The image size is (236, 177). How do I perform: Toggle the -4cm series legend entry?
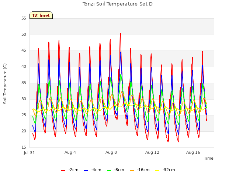coord(93,170)
